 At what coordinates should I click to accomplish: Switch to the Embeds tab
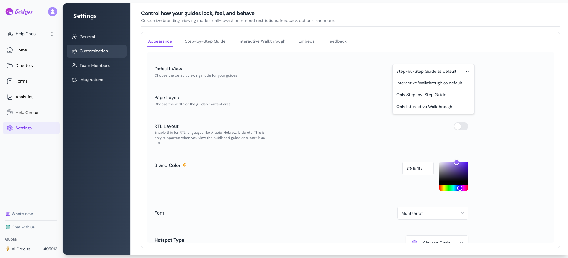[x=306, y=41]
